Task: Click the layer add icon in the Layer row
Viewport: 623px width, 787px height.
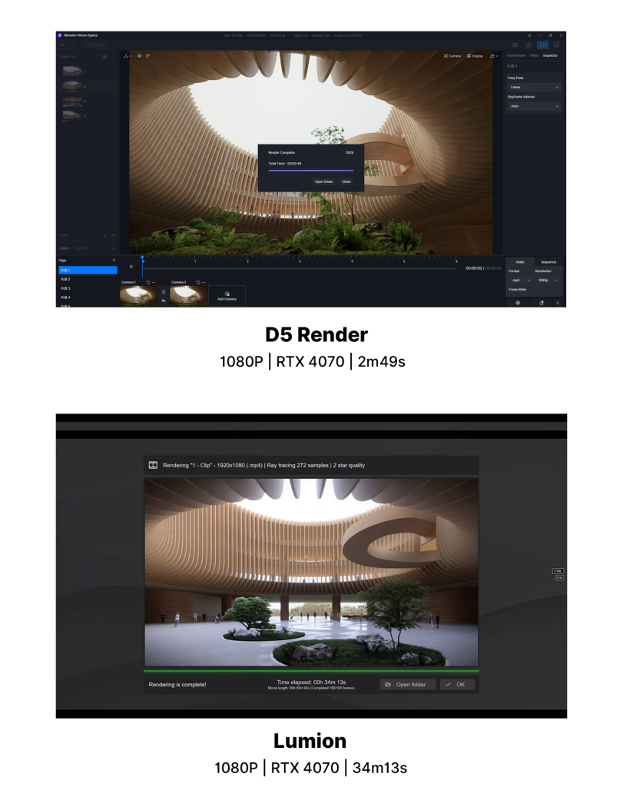Action: [x=104, y=235]
